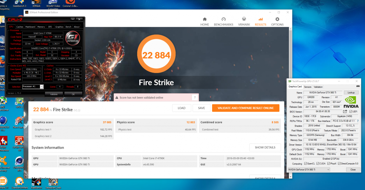Click Physics score value 12 803
This screenshot has height=190, width=365.
coord(191,122)
